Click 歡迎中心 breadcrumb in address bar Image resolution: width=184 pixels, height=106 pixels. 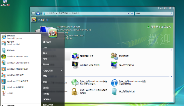pos(75,13)
